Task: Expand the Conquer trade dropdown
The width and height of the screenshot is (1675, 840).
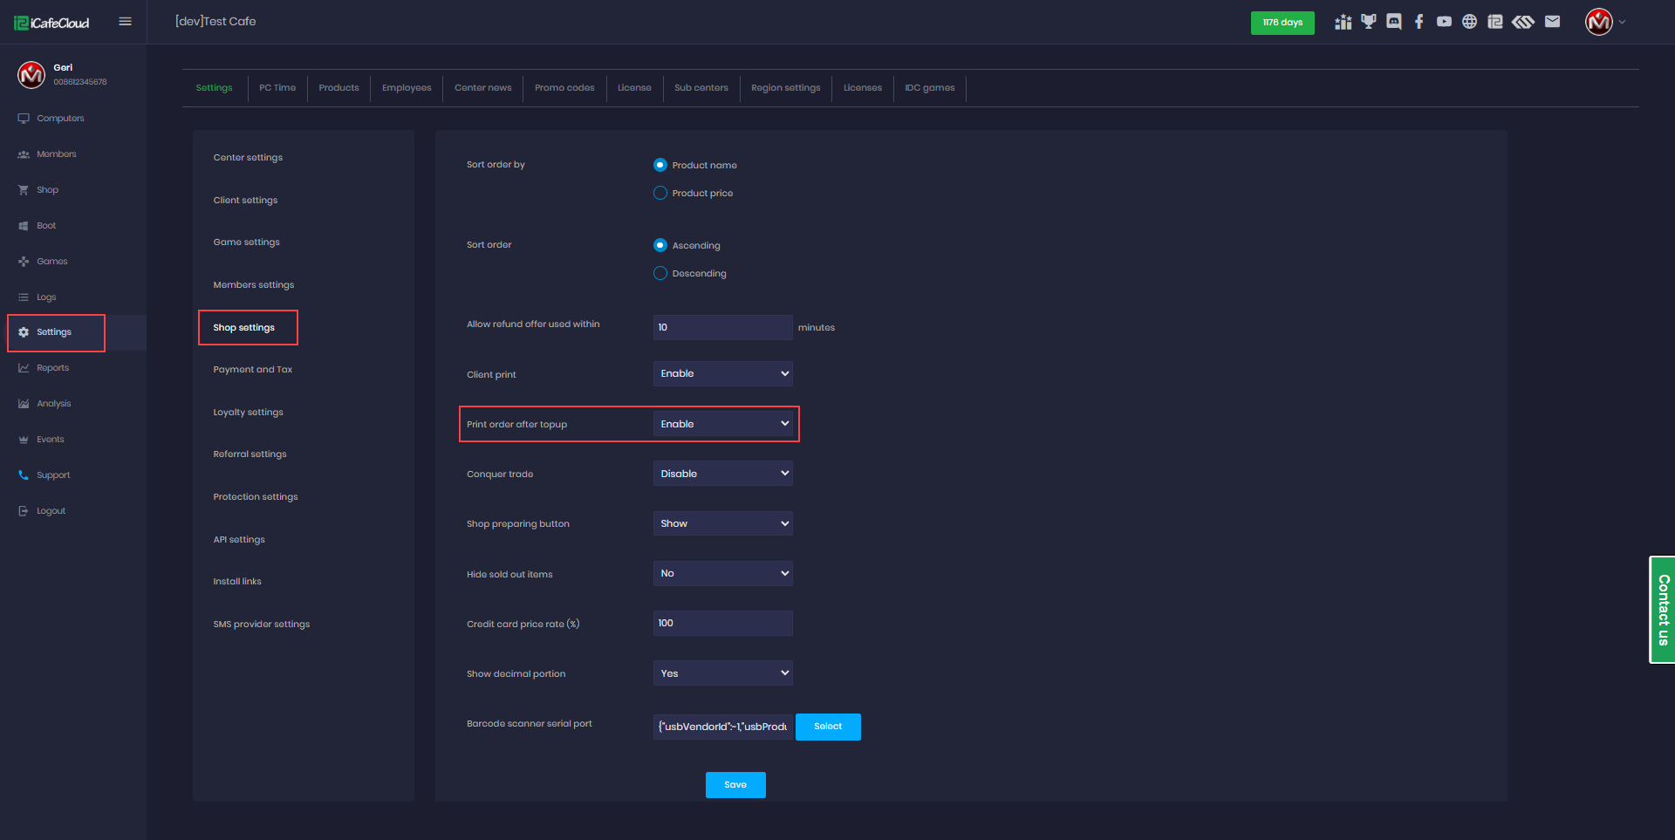Action: [722, 474]
